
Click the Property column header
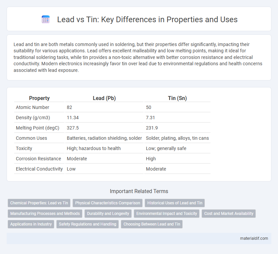pos(39,98)
